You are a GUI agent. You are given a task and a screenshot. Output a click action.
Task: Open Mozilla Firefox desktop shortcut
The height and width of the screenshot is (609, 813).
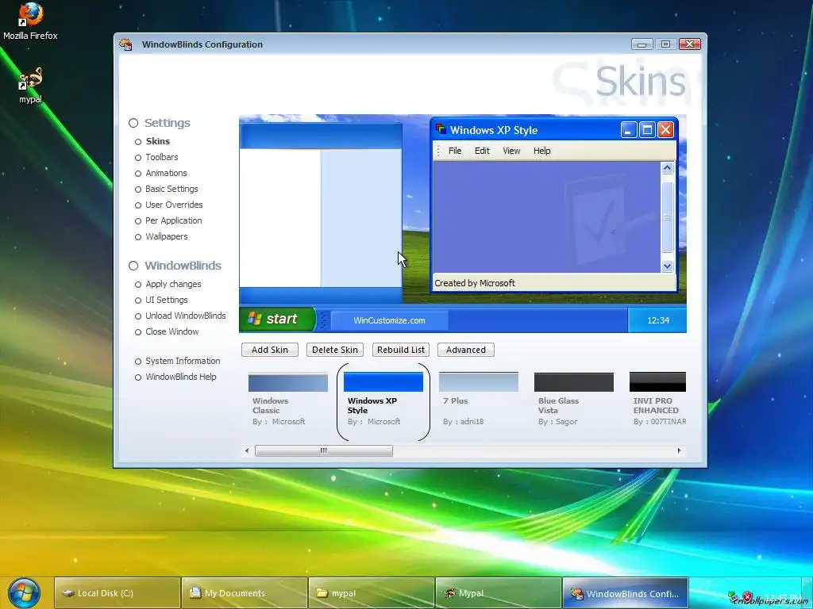30,21
